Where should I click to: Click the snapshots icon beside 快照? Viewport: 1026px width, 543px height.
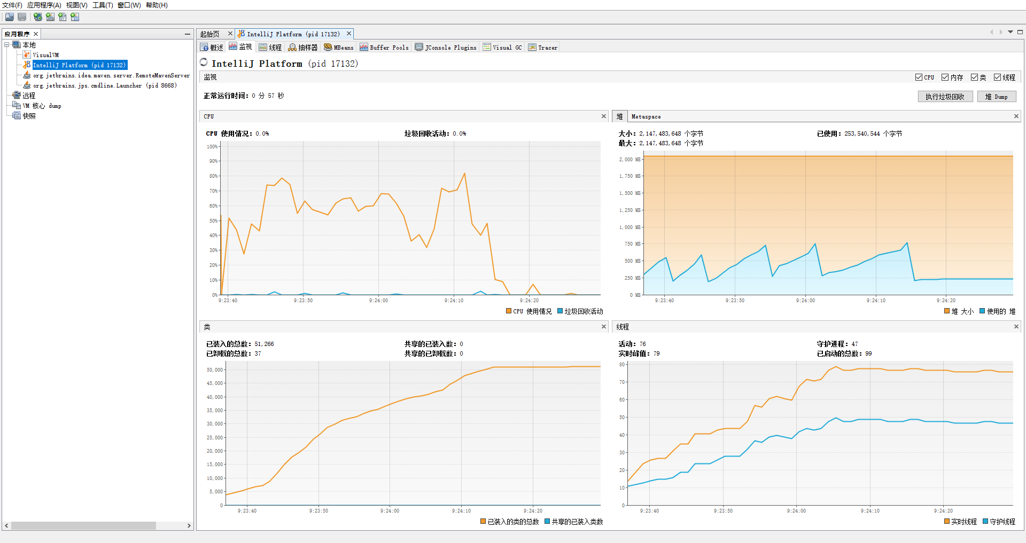(x=17, y=116)
